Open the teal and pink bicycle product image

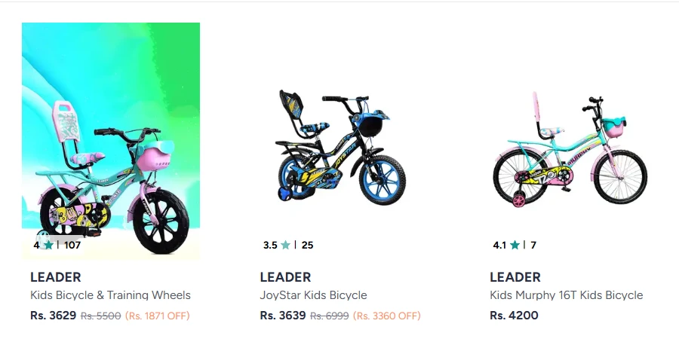pos(111,142)
